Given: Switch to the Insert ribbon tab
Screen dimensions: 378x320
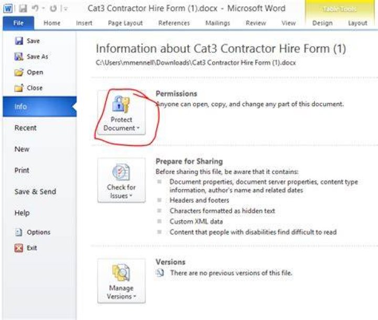Looking at the screenshot, I should coord(84,23).
